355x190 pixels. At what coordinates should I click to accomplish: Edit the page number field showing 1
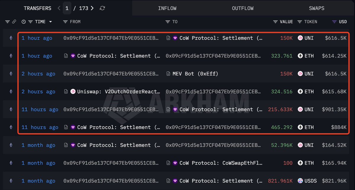[67, 8]
